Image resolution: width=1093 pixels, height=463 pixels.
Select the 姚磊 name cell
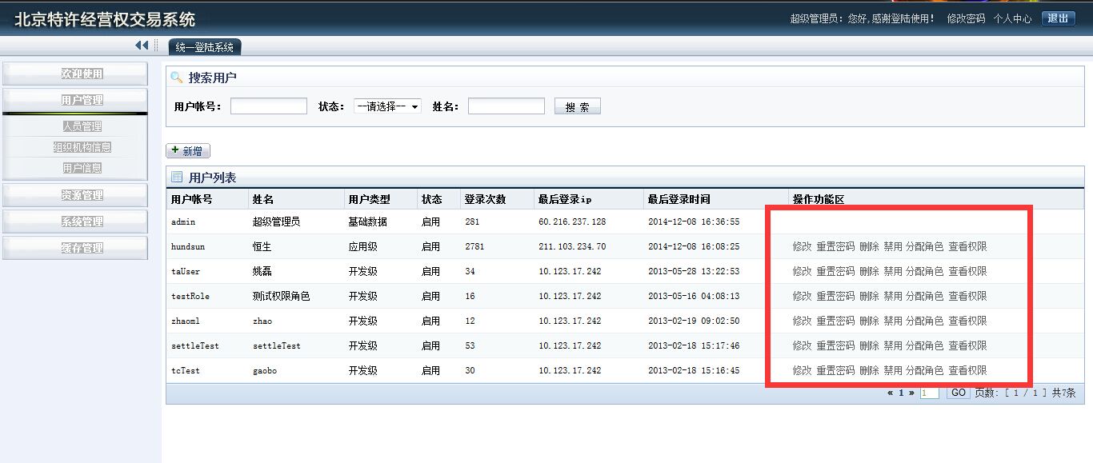[262, 271]
